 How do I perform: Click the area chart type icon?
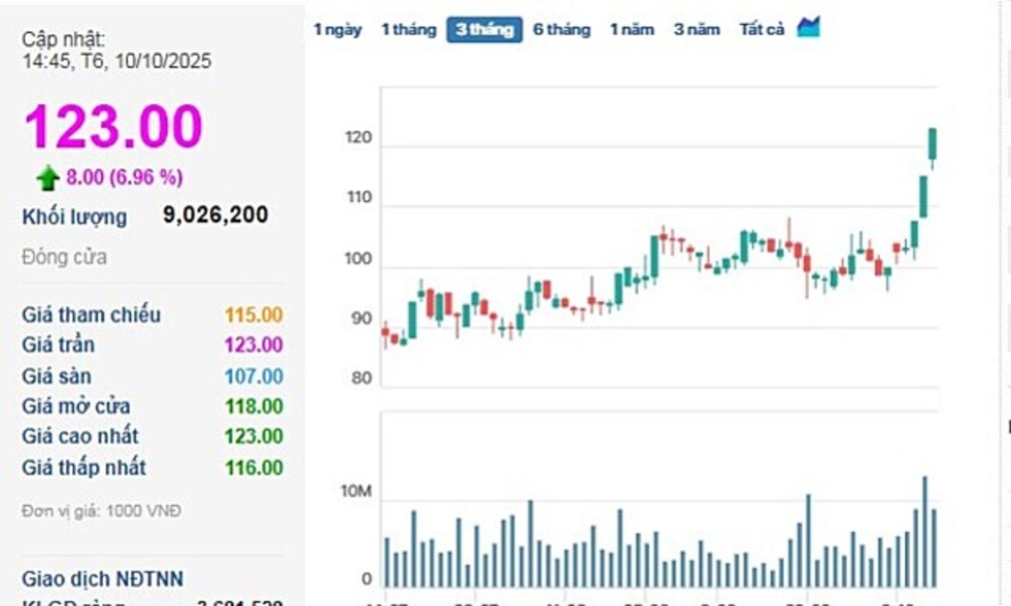pyautogui.click(x=808, y=28)
